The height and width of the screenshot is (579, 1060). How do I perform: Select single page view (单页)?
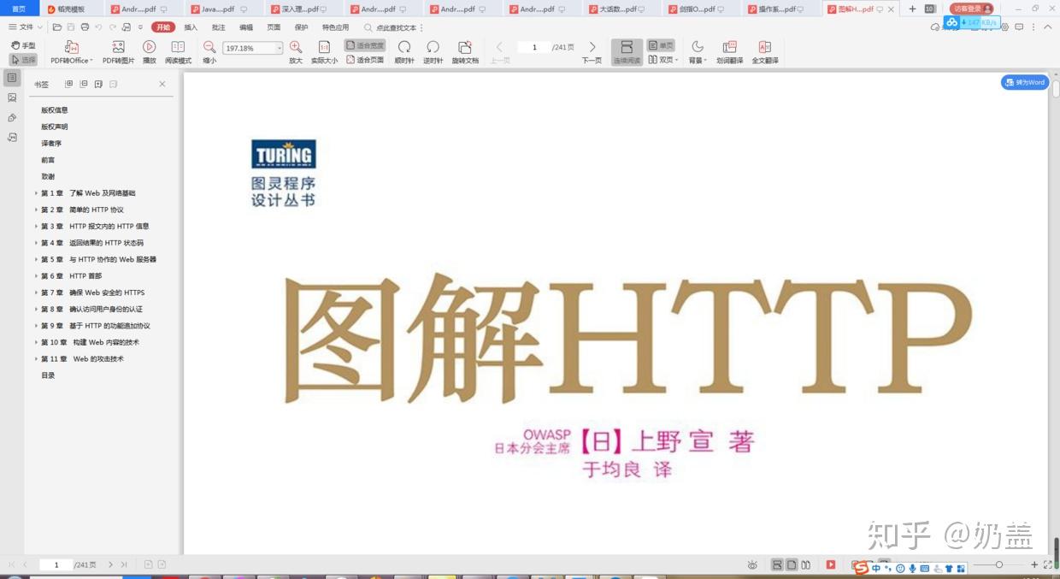661,45
